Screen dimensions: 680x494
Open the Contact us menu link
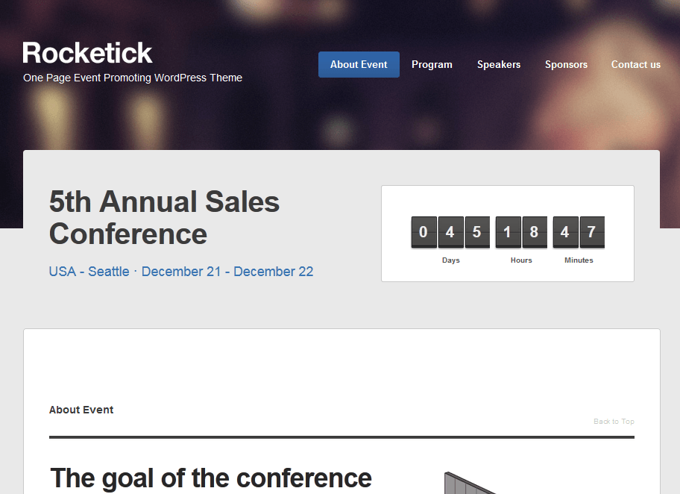pyautogui.click(x=636, y=65)
